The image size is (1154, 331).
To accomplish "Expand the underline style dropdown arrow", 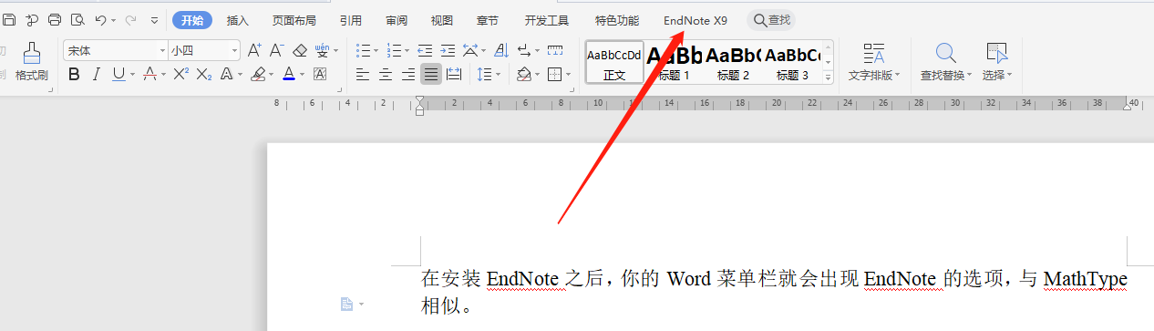I will (132, 75).
